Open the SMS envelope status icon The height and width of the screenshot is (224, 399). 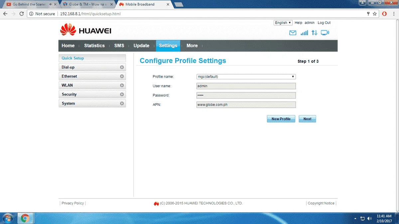click(293, 33)
